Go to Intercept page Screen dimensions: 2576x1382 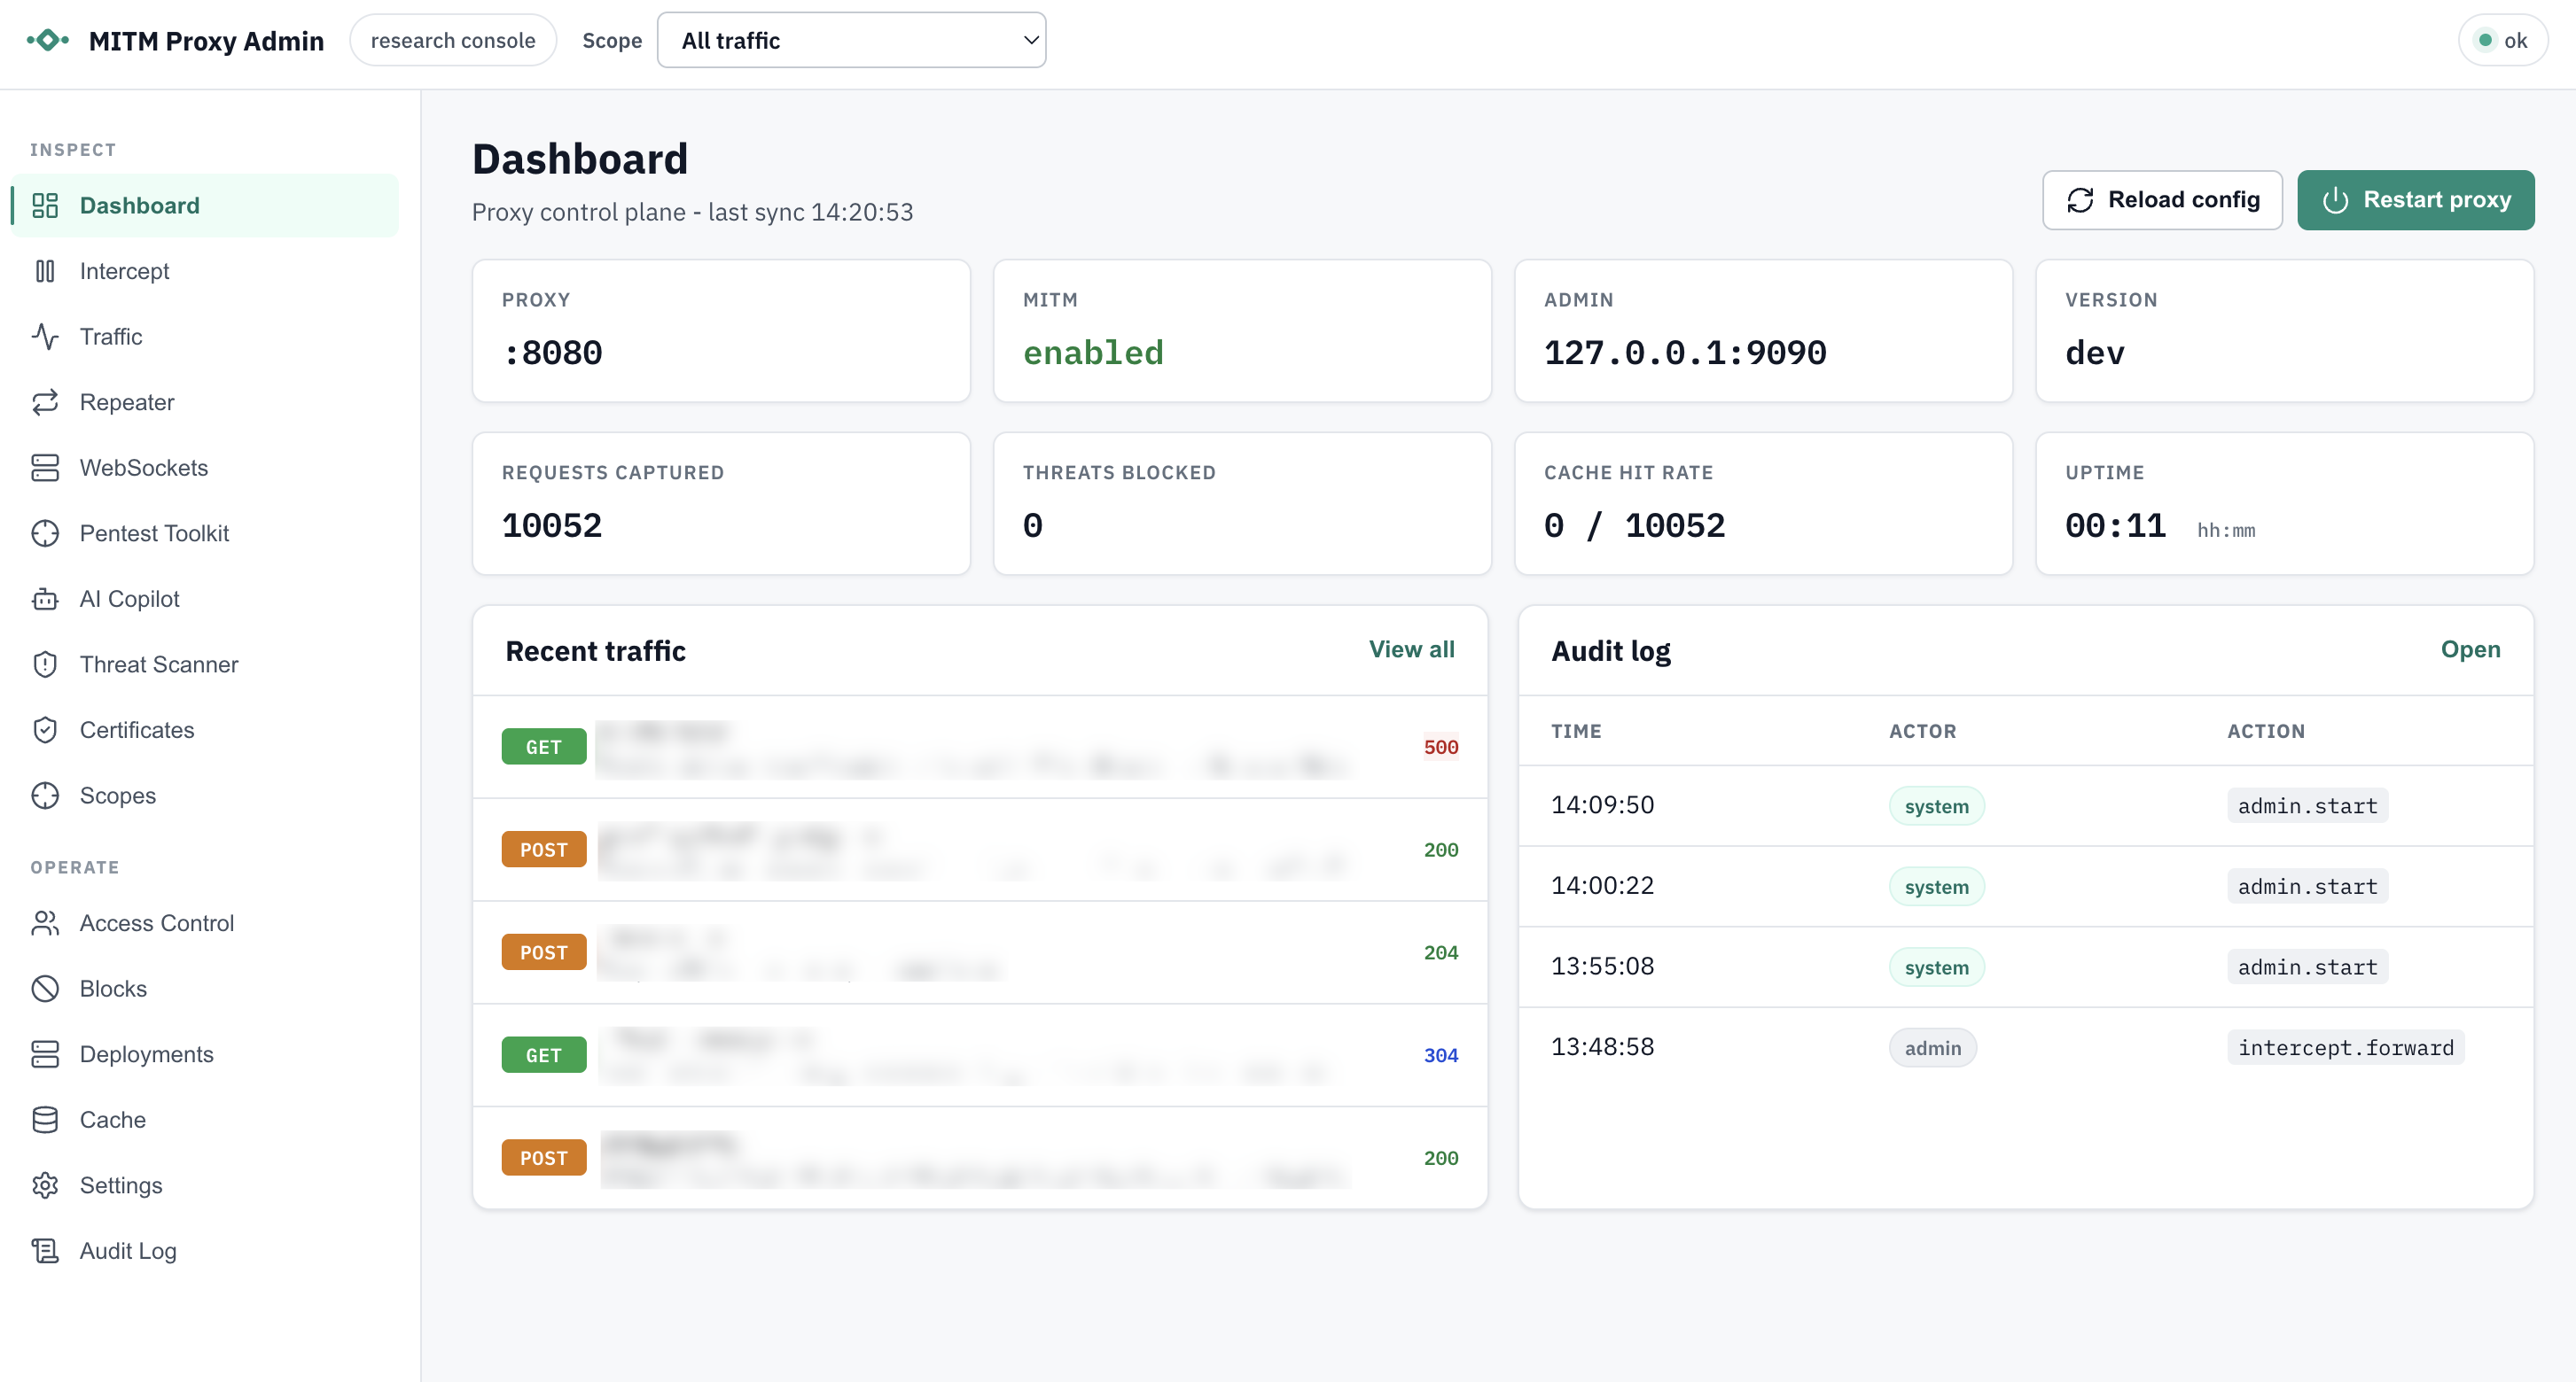204,271
